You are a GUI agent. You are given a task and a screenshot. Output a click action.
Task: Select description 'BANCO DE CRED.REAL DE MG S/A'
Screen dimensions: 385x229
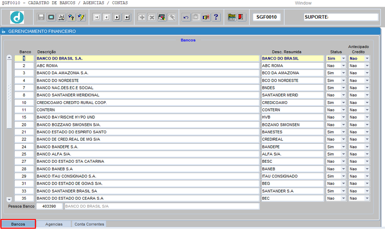click(148, 139)
